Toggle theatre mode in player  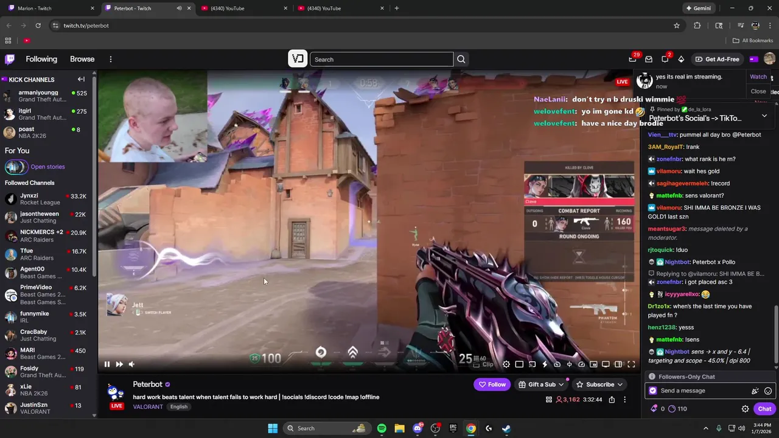coord(519,364)
